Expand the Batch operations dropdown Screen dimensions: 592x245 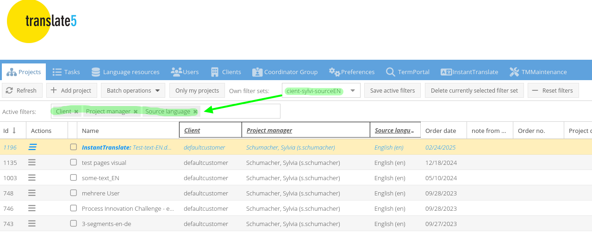coord(133,91)
